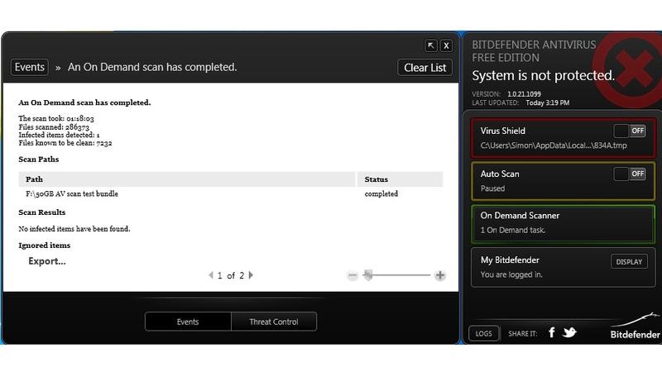Click 'You are logged in.' text

click(x=511, y=274)
